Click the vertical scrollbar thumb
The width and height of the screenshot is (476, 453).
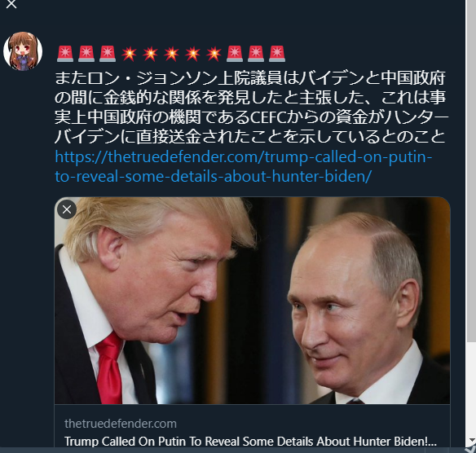click(x=471, y=170)
